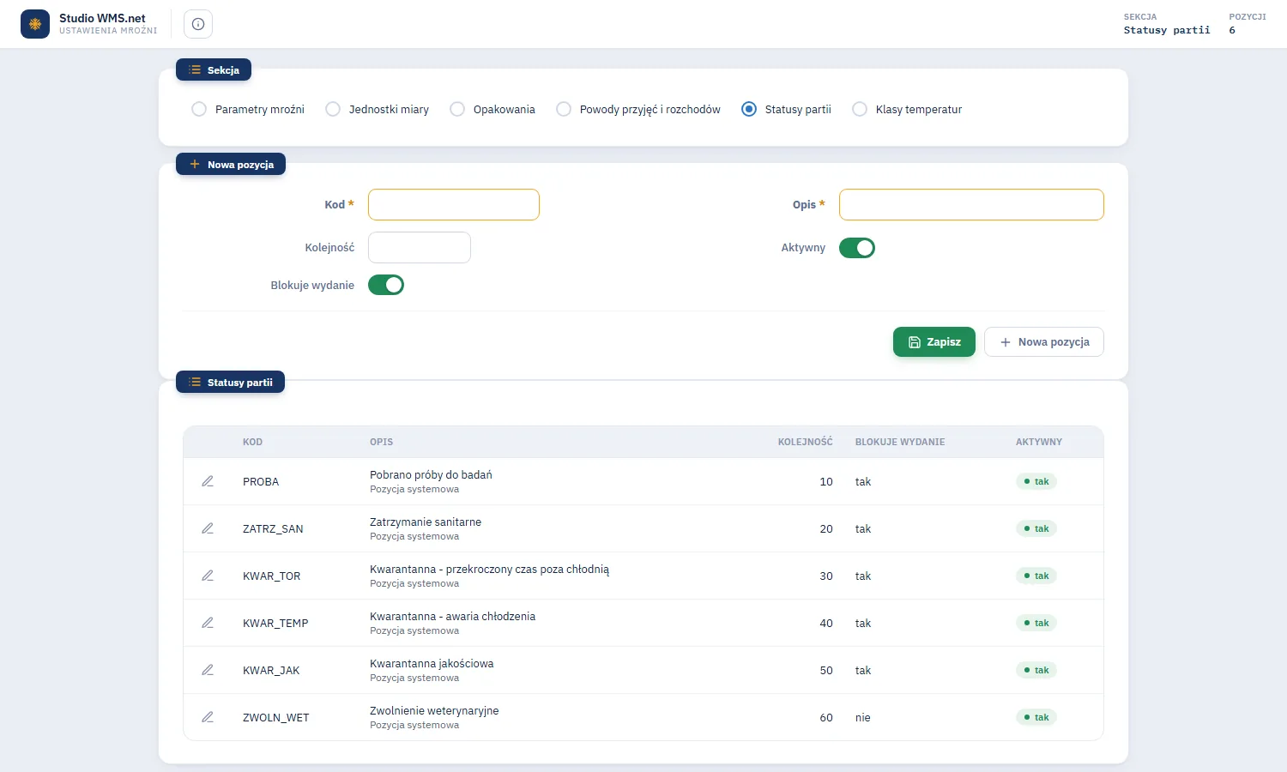Viewport: 1287px width, 772px height.
Task: Click edit pencil for ZATRZ_SAN row
Action: 208,528
